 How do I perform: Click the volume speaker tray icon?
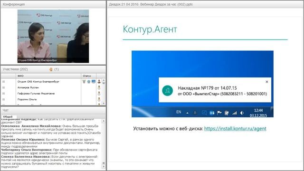(x=242, y=113)
